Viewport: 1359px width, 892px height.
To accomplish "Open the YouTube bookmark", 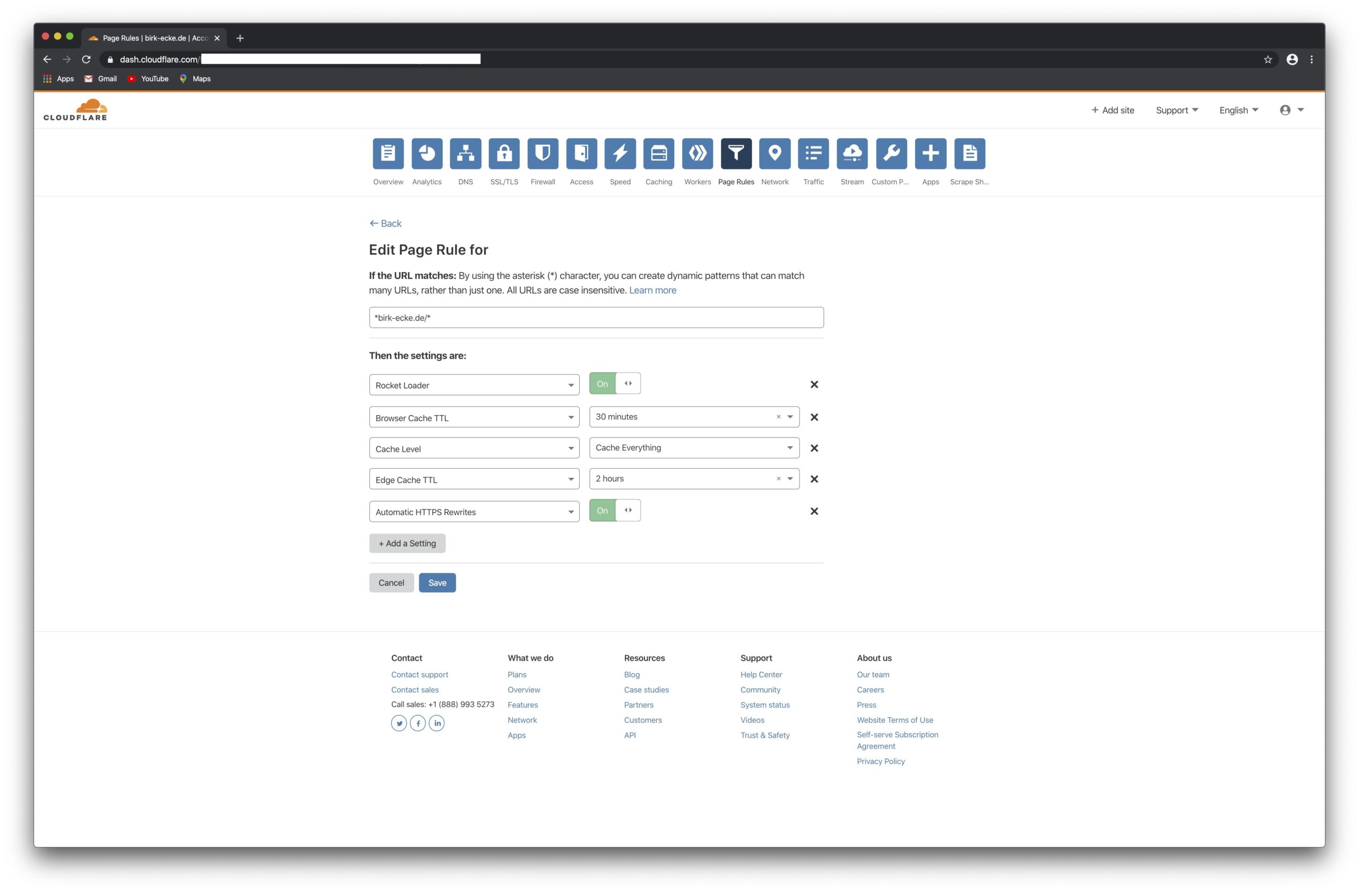I will (148, 79).
